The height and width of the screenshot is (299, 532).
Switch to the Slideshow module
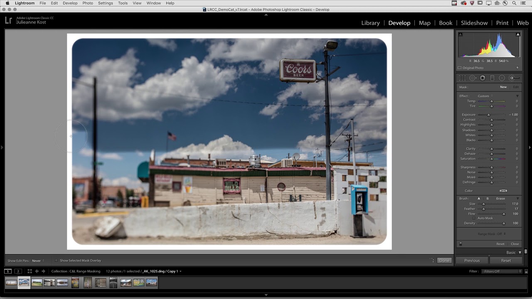coord(474,23)
